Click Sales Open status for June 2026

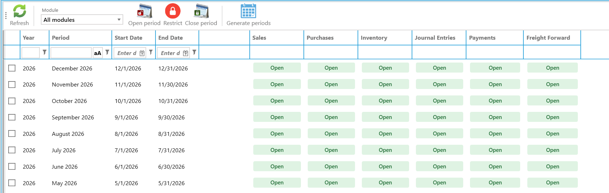(x=277, y=167)
